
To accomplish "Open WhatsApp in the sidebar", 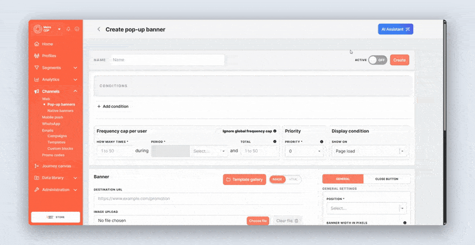I will pos(51,123).
